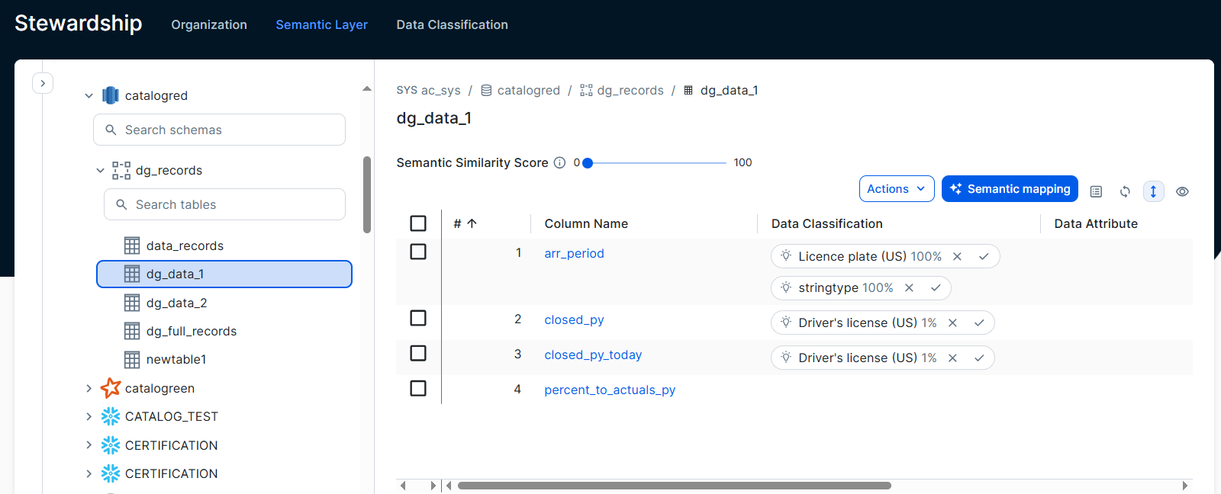Accept closed_py_today Driver's license suggestion
Viewport: 1221px width, 494px height.
[x=979, y=358]
